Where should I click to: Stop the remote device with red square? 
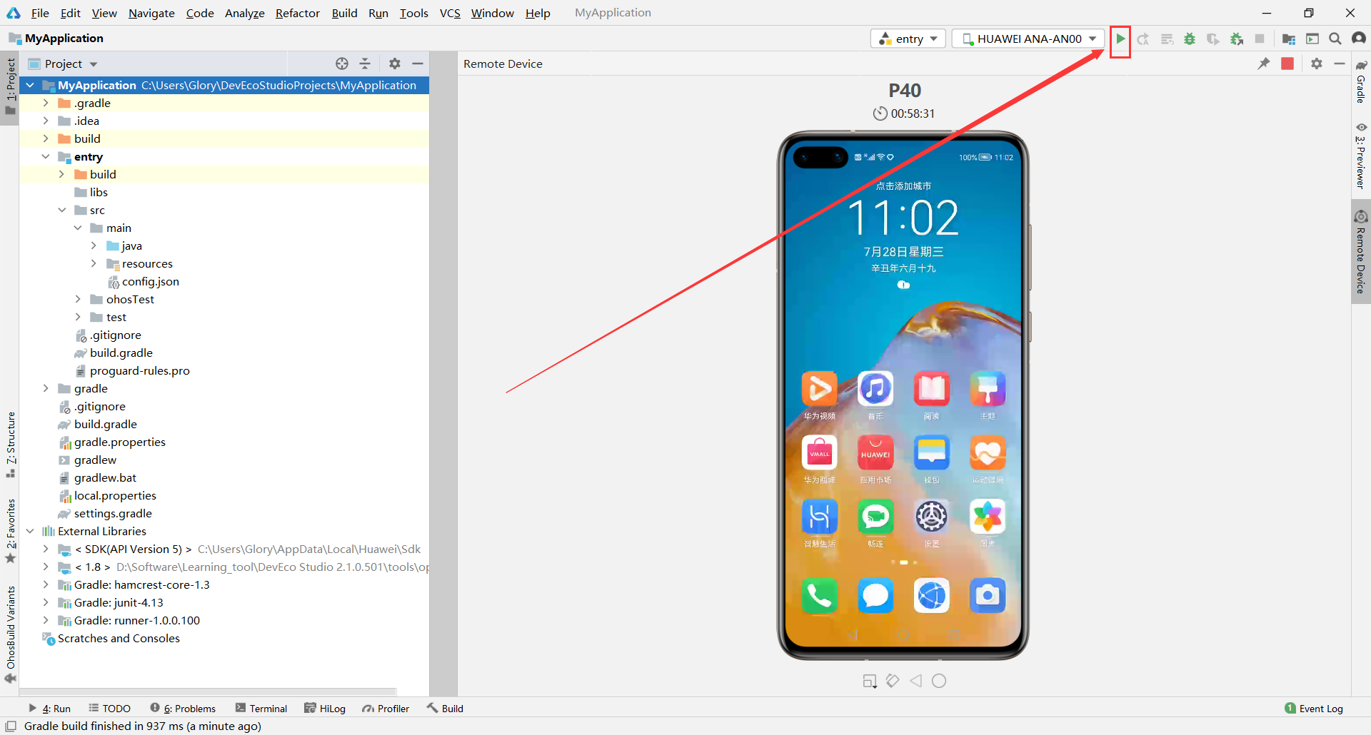coord(1287,64)
